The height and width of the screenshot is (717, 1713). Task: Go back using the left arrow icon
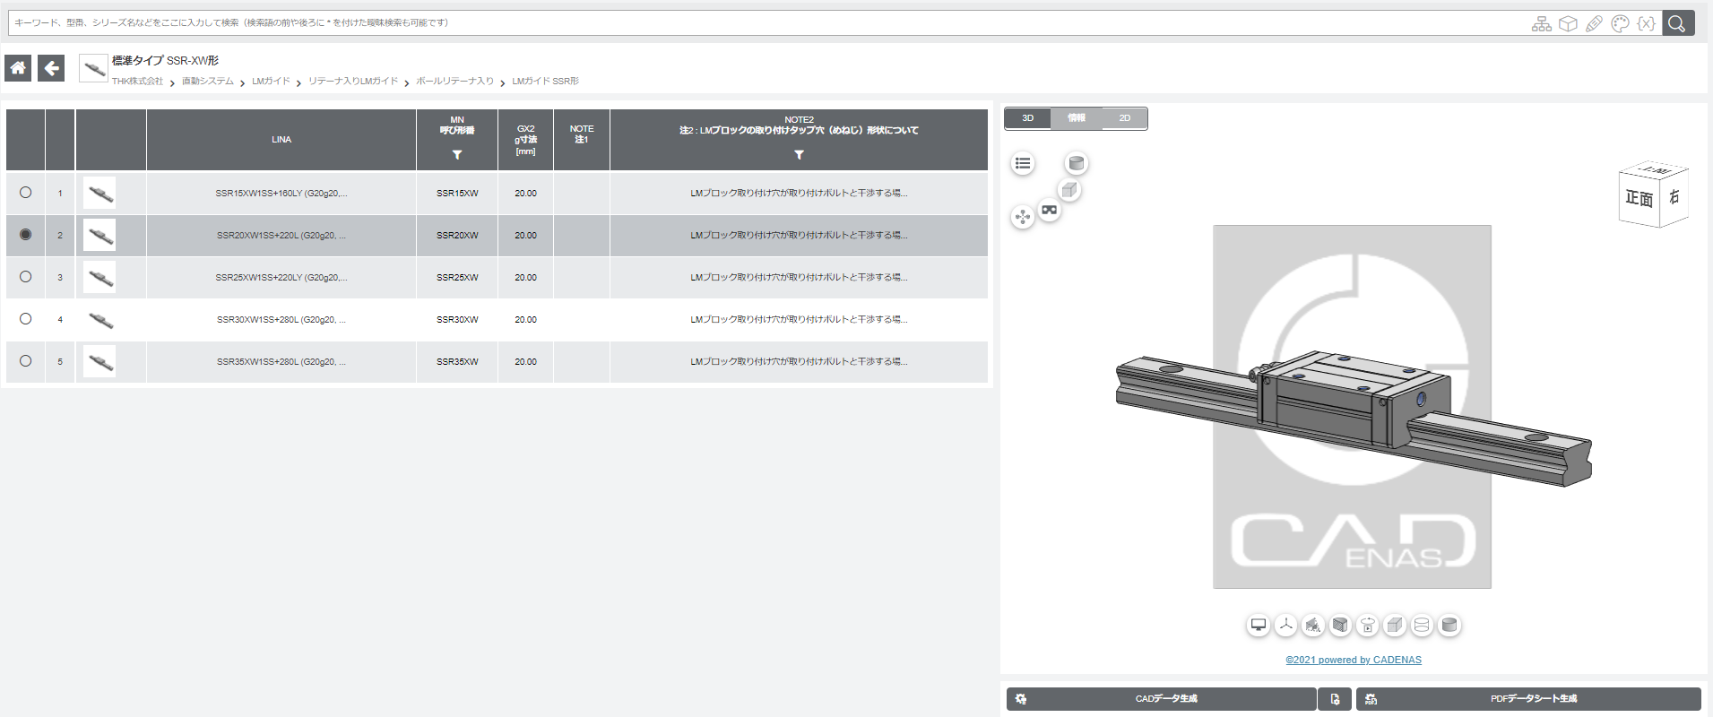pos(51,68)
